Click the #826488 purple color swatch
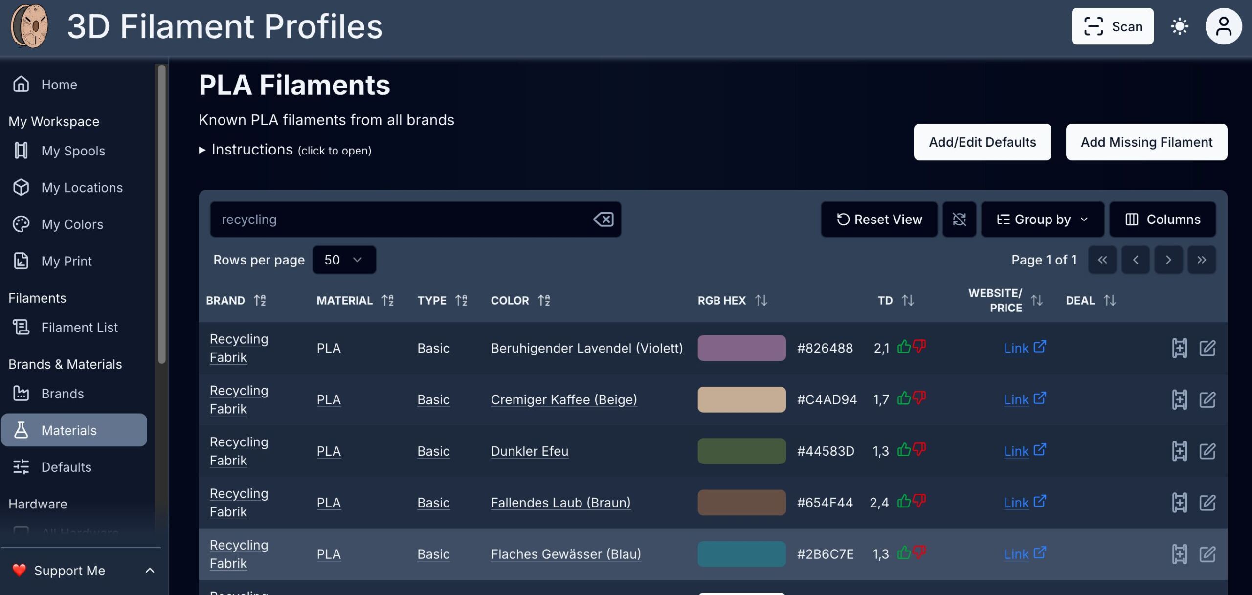 tap(741, 348)
